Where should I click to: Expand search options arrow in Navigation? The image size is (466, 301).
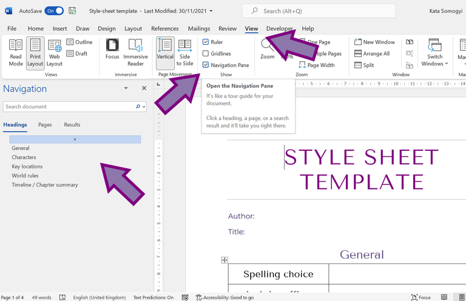144,107
